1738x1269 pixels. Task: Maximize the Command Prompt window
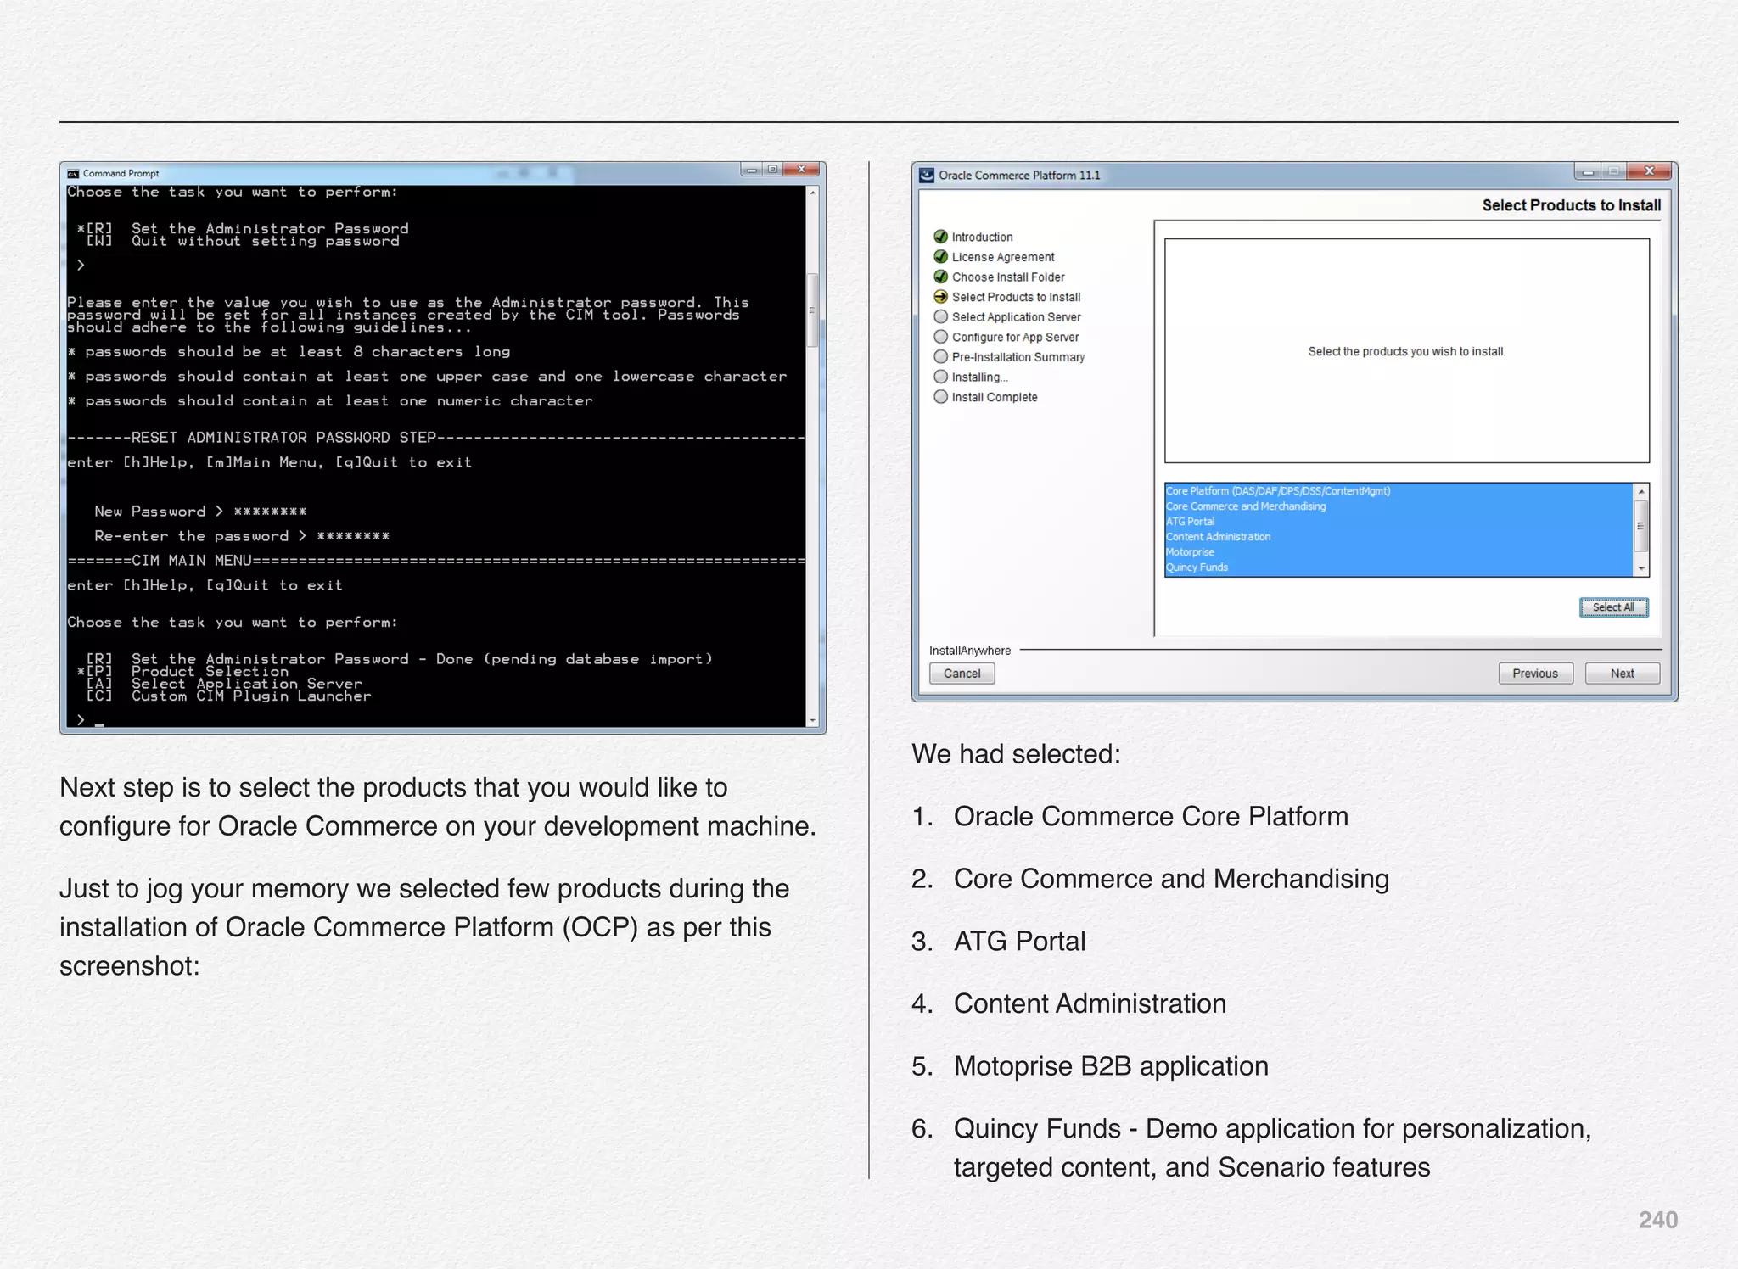(x=772, y=169)
